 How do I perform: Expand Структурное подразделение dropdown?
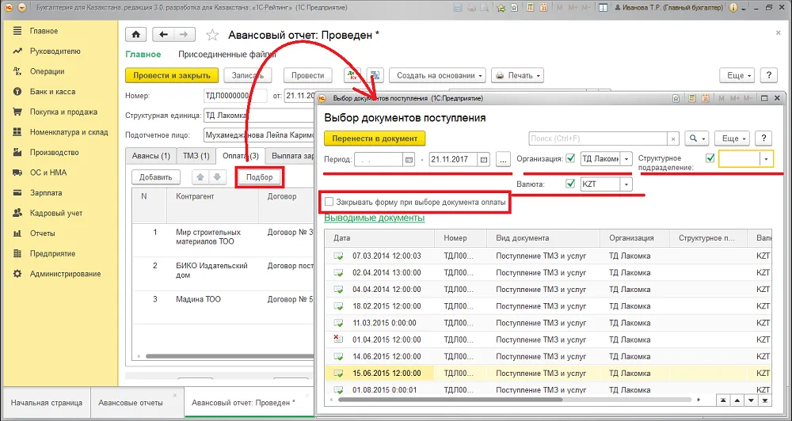[x=767, y=159]
